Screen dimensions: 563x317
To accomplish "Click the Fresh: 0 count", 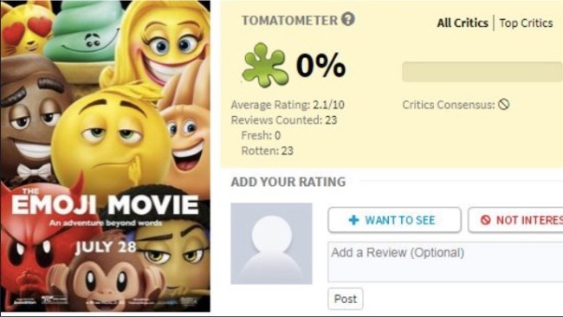I will pos(261,135).
